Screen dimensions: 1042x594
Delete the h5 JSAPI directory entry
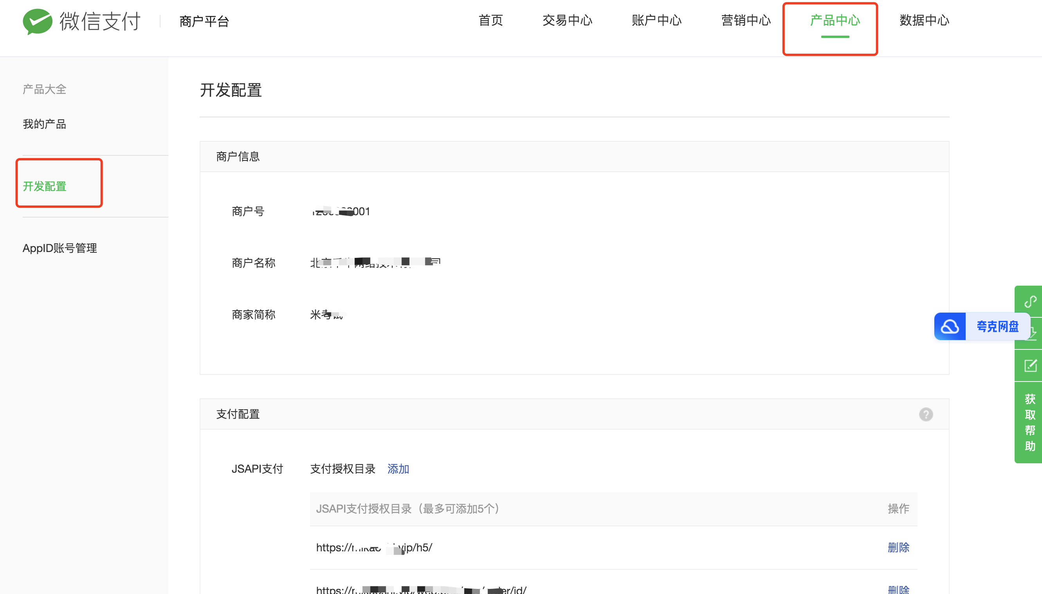[x=899, y=547]
